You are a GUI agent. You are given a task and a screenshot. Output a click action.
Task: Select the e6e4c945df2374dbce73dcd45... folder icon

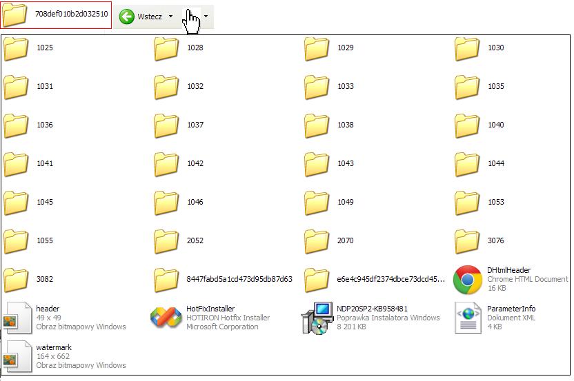[317, 279]
